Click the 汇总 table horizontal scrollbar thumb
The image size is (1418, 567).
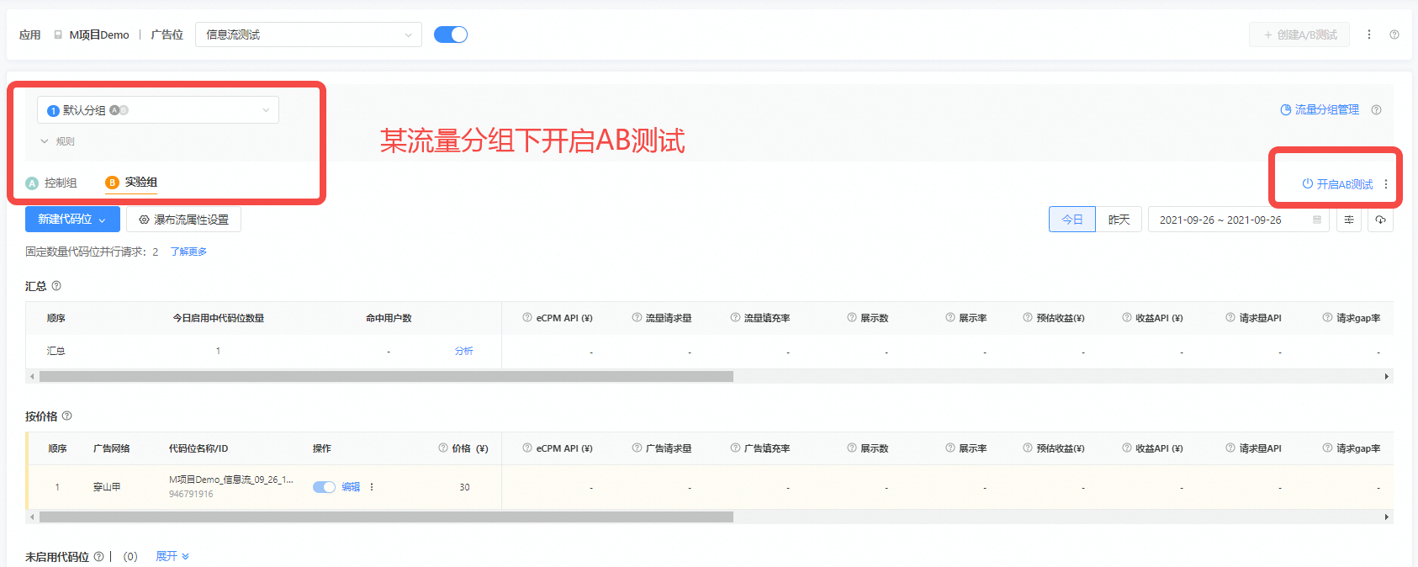386,376
